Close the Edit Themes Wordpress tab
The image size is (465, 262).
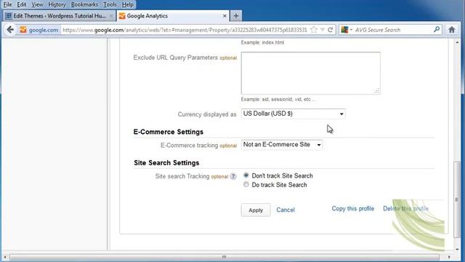111,16
